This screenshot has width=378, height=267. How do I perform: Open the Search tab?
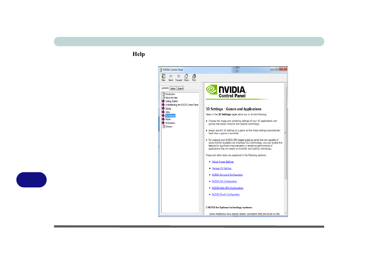click(x=180, y=88)
